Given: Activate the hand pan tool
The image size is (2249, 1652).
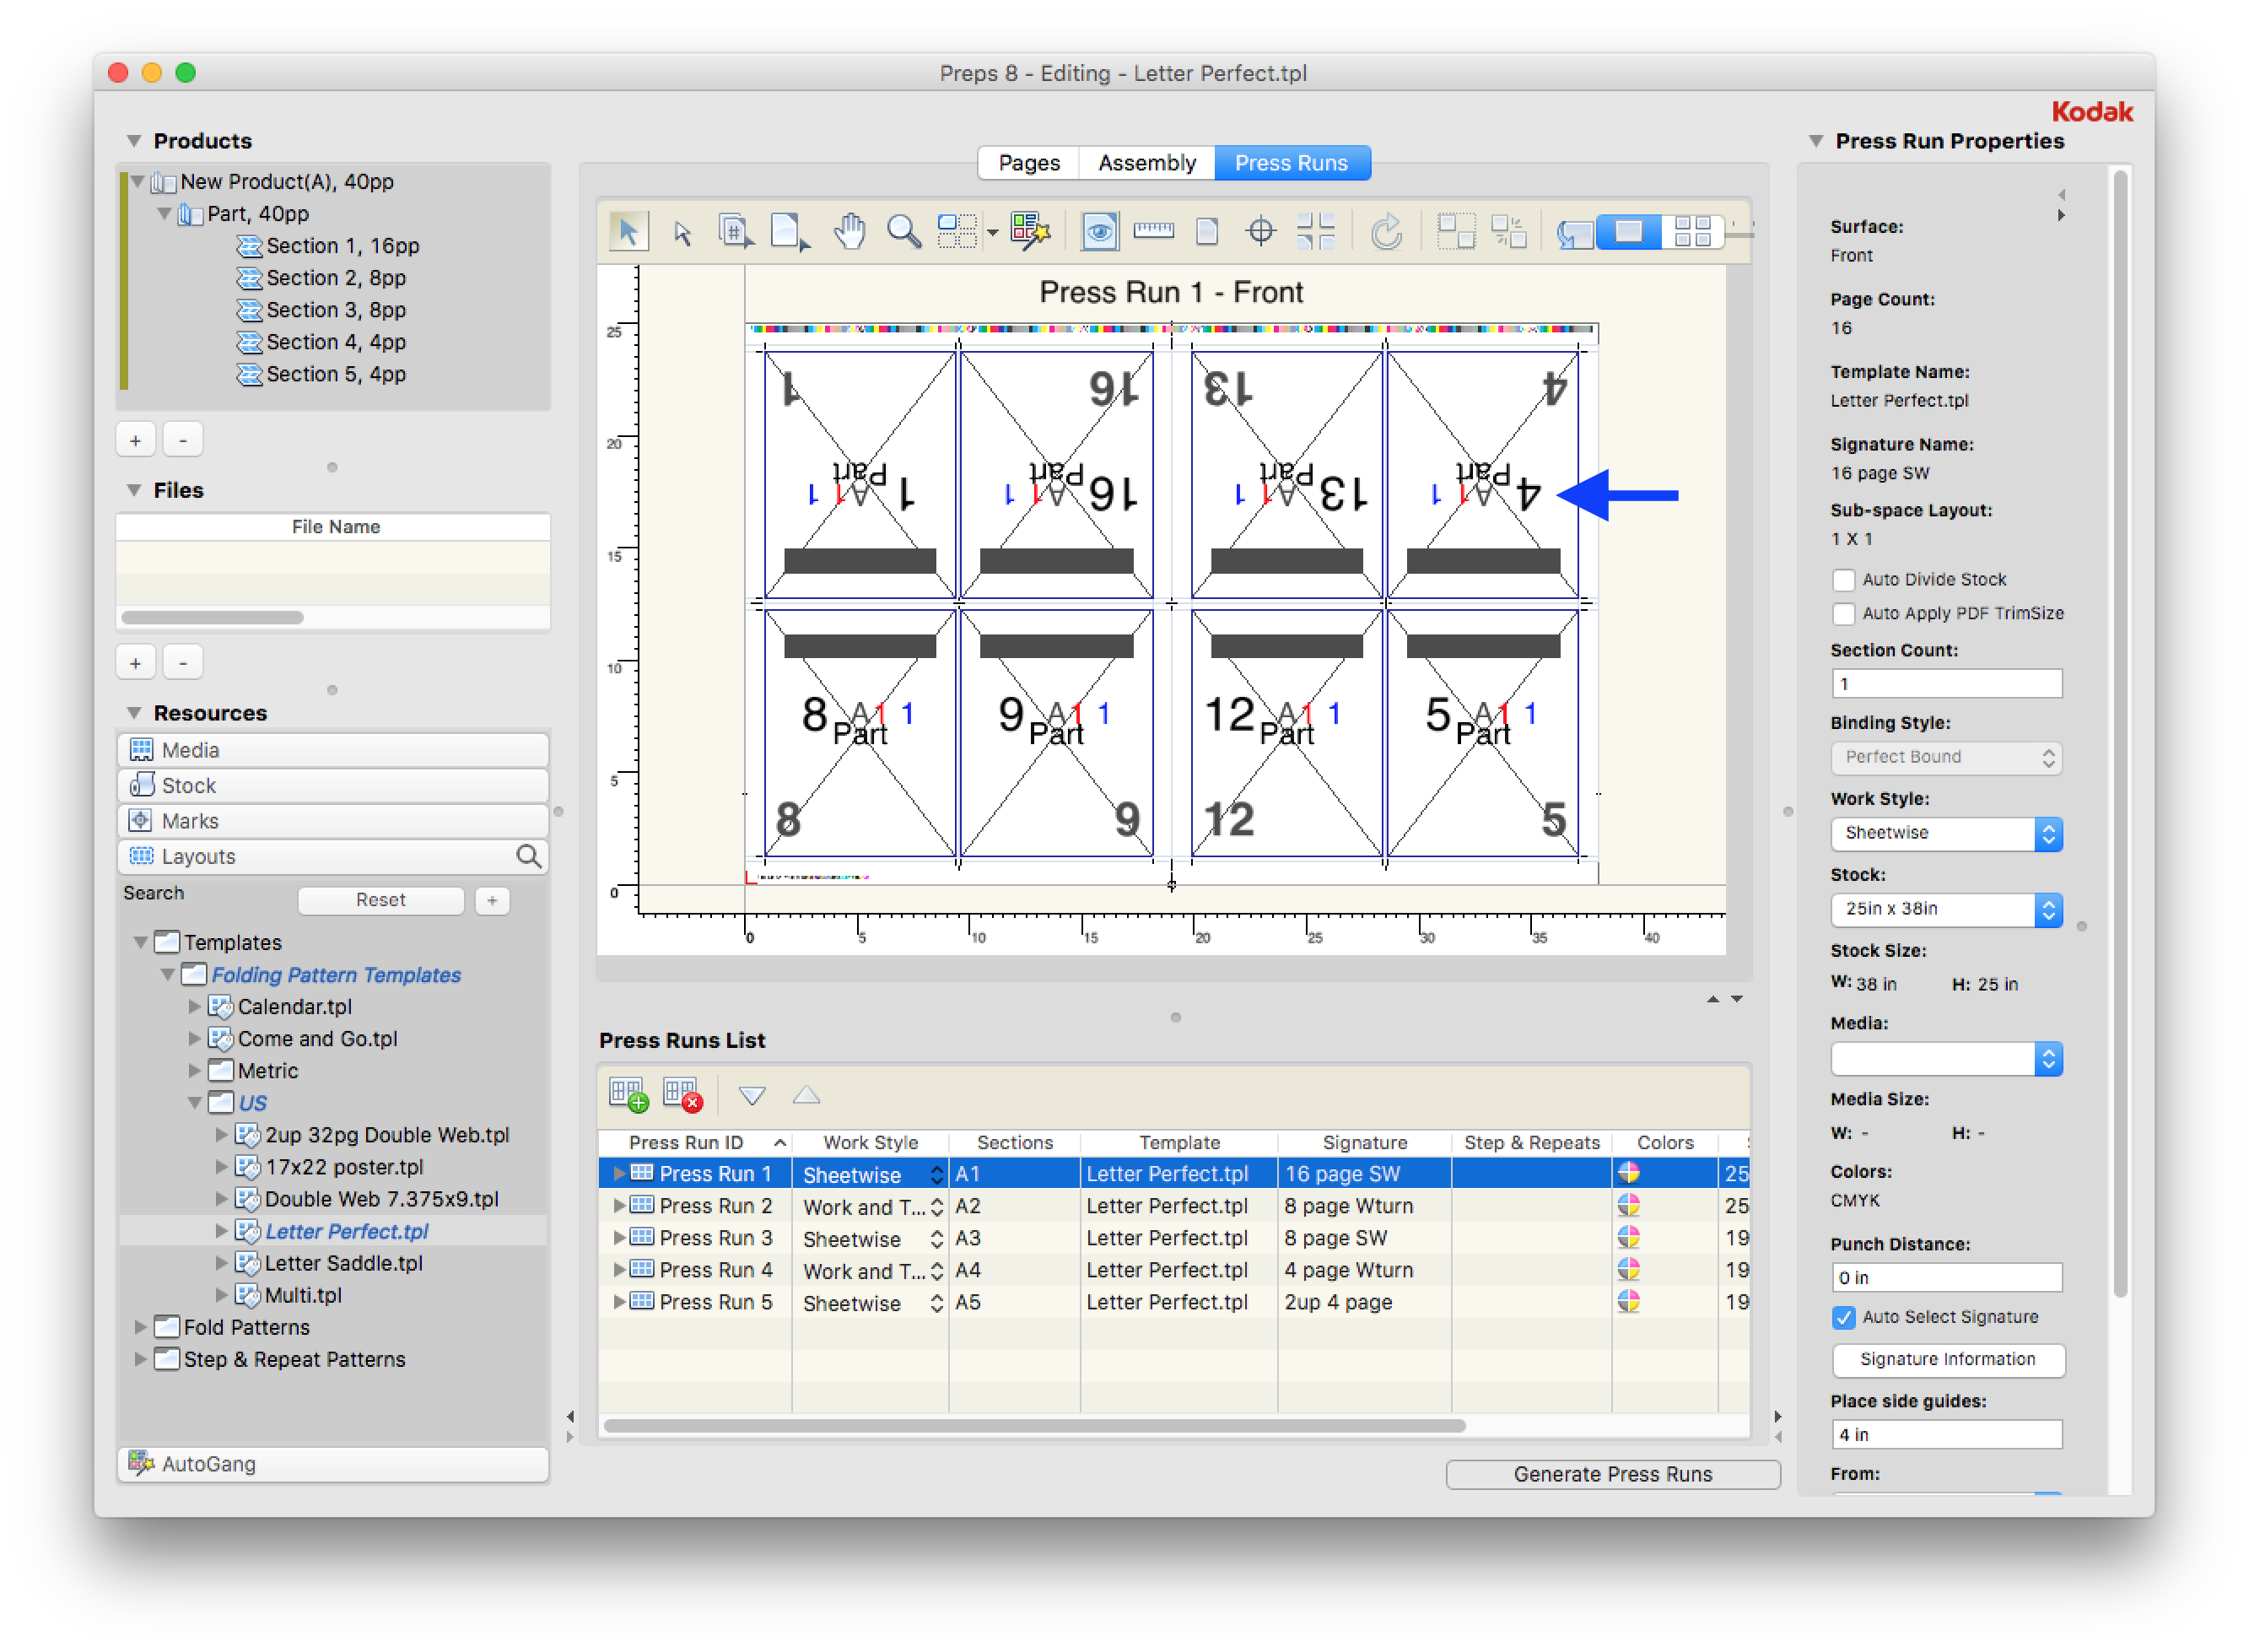Looking at the screenshot, I should point(849,232).
